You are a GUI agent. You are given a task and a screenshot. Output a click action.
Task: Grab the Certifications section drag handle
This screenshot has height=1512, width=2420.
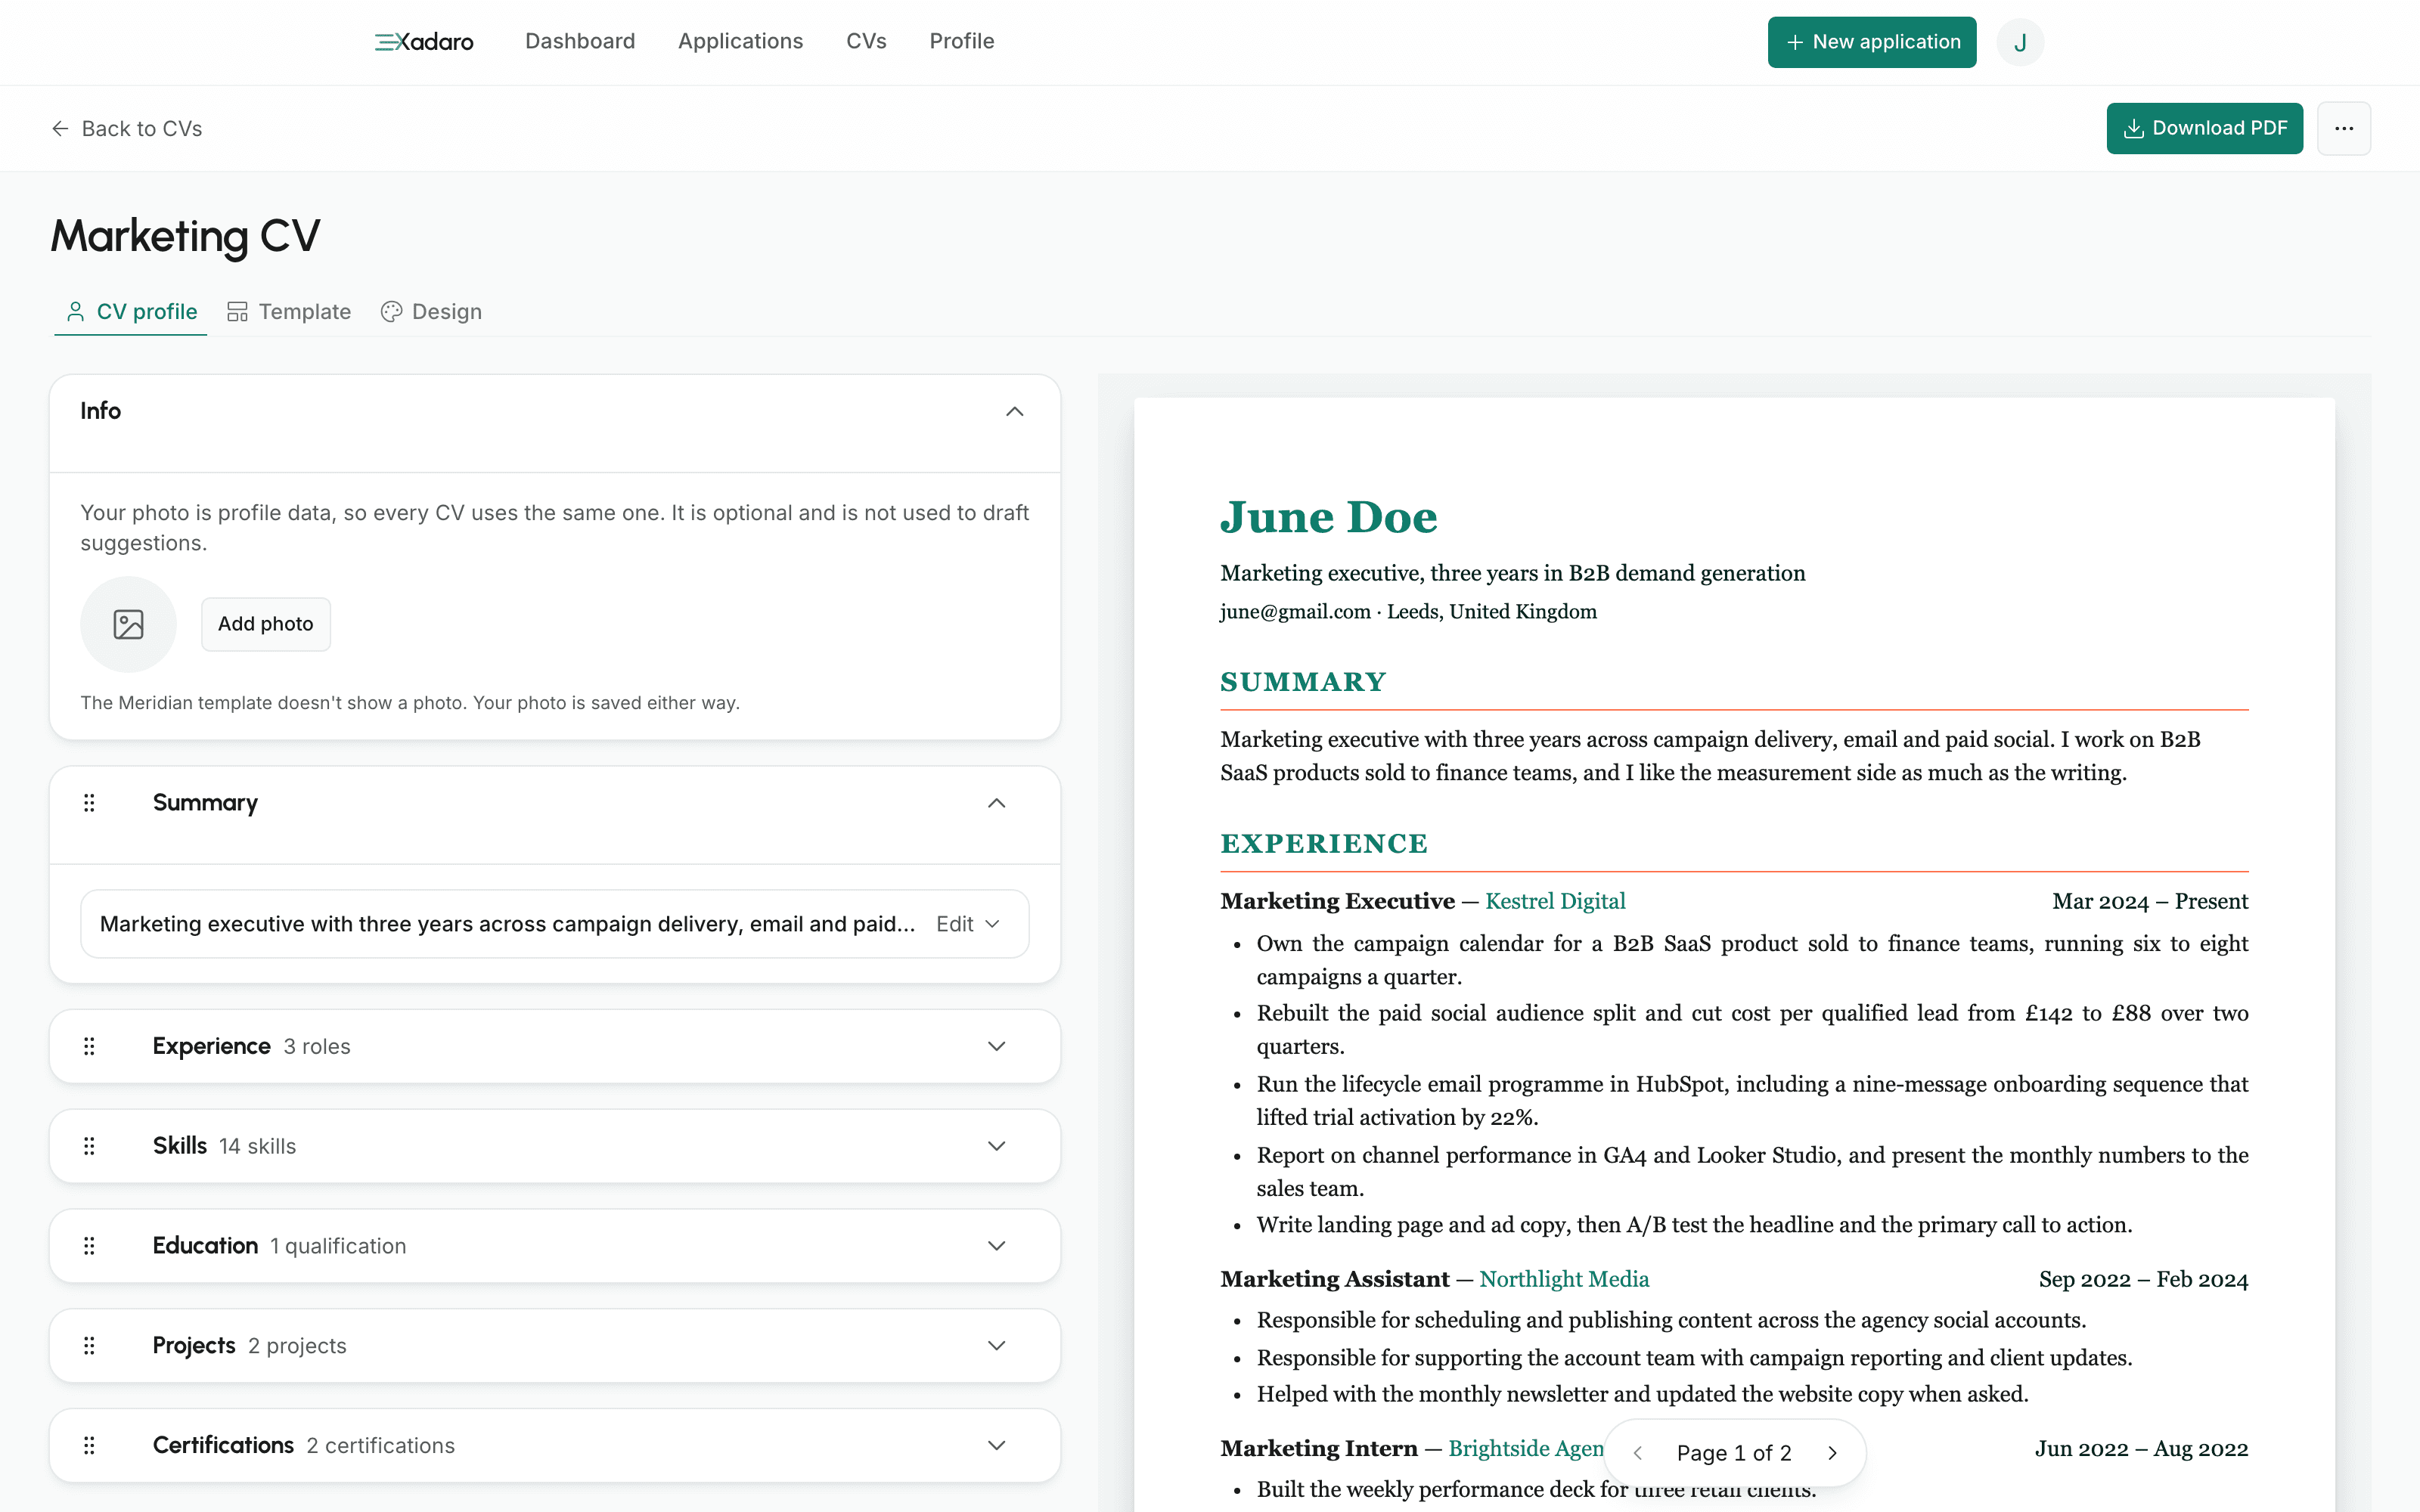[89, 1446]
